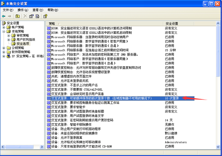Click the Back arrow toolbar icon
222x156 pixels.
coord(4,16)
